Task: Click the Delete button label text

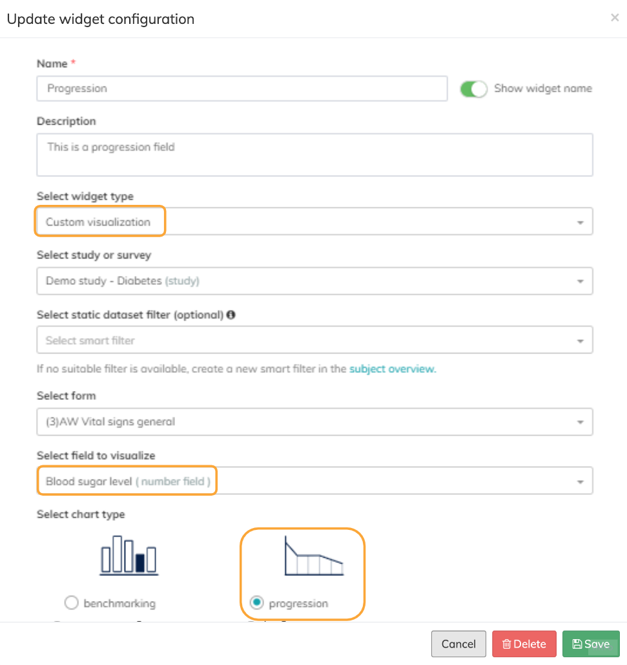Action: click(x=530, y=644)
